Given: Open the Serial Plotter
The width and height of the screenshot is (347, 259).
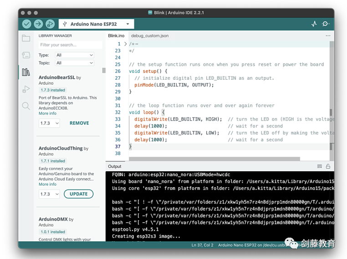Looking at the screenshot, I should pyautogui.click(x=314, y=24).
